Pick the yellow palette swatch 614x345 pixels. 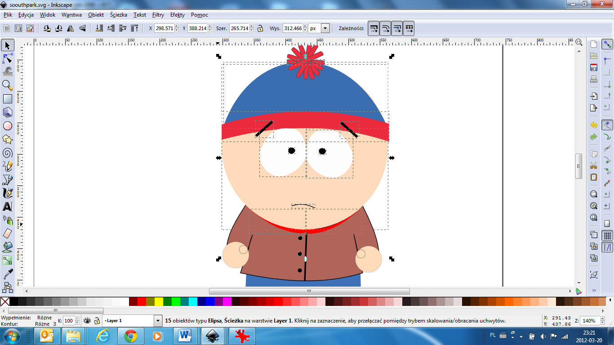(159, 301)
